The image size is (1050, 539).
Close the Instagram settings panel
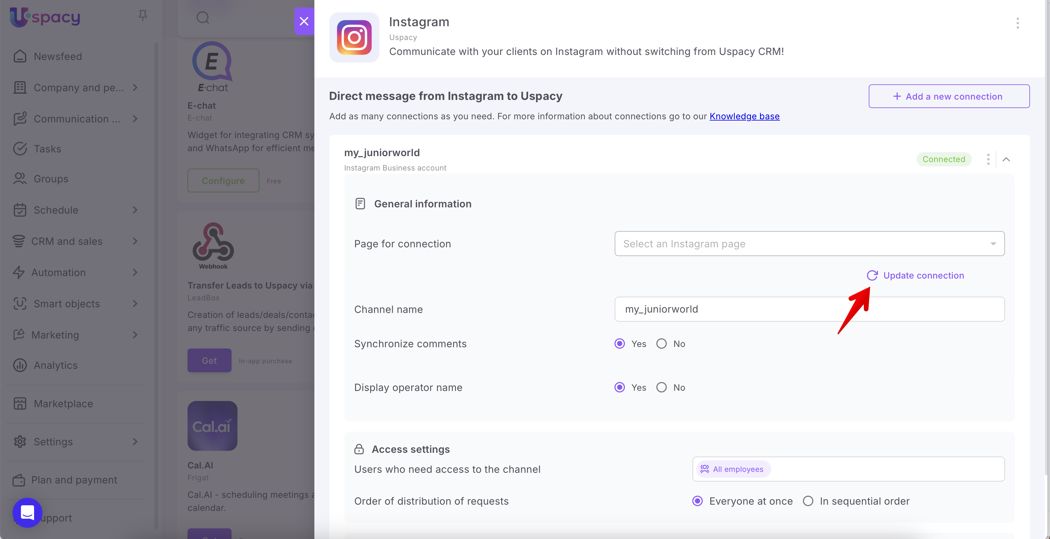304,21
